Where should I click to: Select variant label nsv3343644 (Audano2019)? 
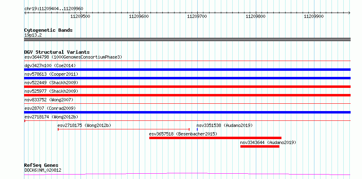click(268, 142)
